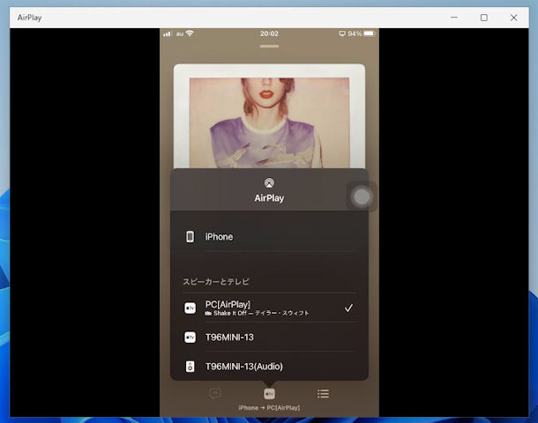The width and height of the screenshot is (538, 423).
Task: Tap the AssistiveTouch floating button
Action: (362, 197)
